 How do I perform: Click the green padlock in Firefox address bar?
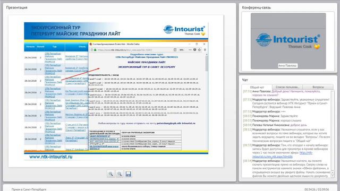click(95, 50)
